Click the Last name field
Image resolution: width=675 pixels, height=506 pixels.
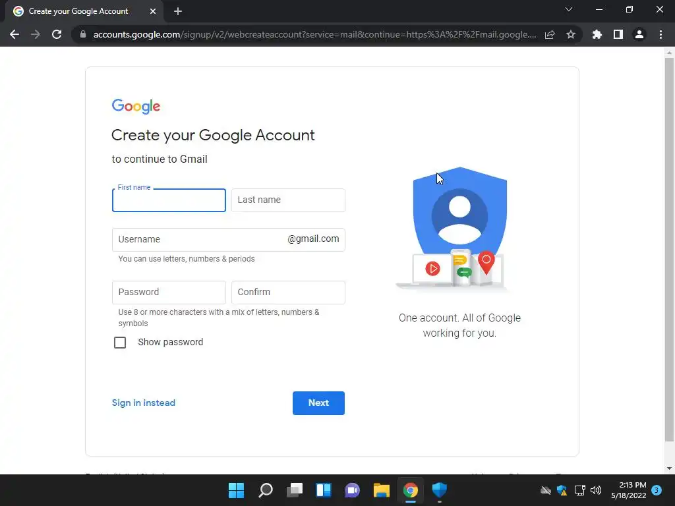click(x=288, y=200)
